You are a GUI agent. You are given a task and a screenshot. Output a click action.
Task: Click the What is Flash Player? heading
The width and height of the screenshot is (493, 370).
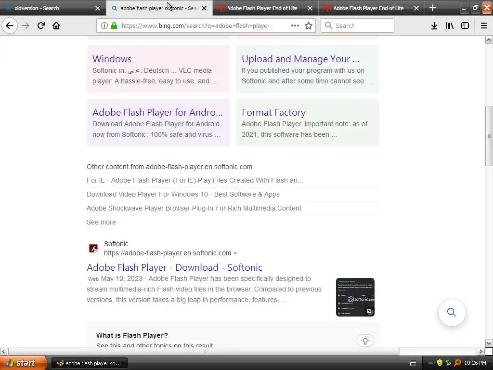132,335
